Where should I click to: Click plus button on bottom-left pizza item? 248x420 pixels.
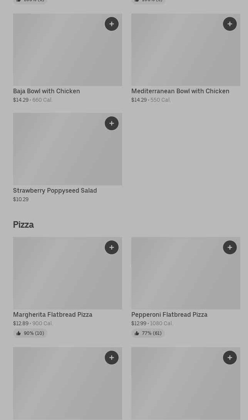click(x=112, y=358)
